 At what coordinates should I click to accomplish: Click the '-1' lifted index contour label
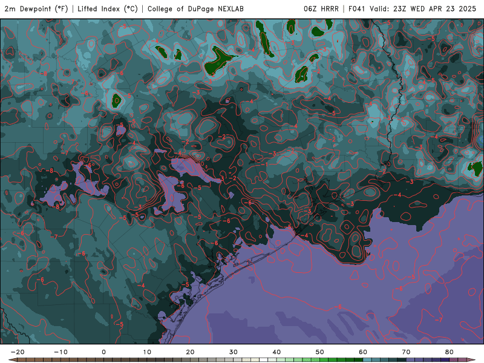coord(264,165)
